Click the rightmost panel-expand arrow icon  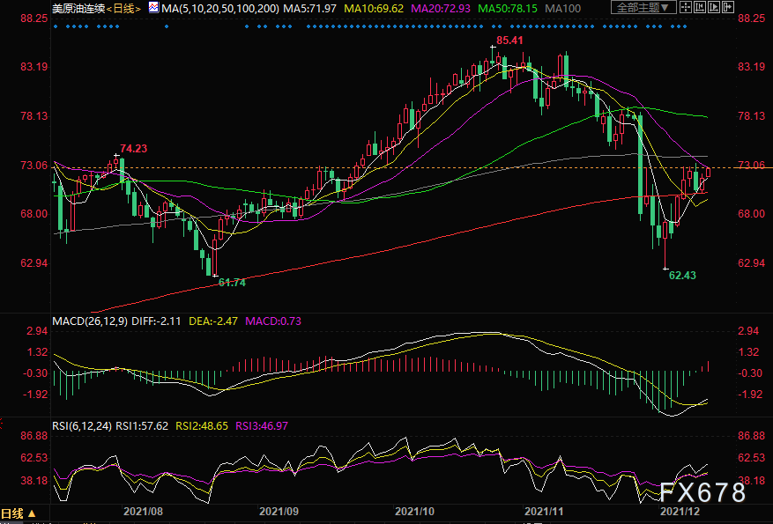pos(728,7)
